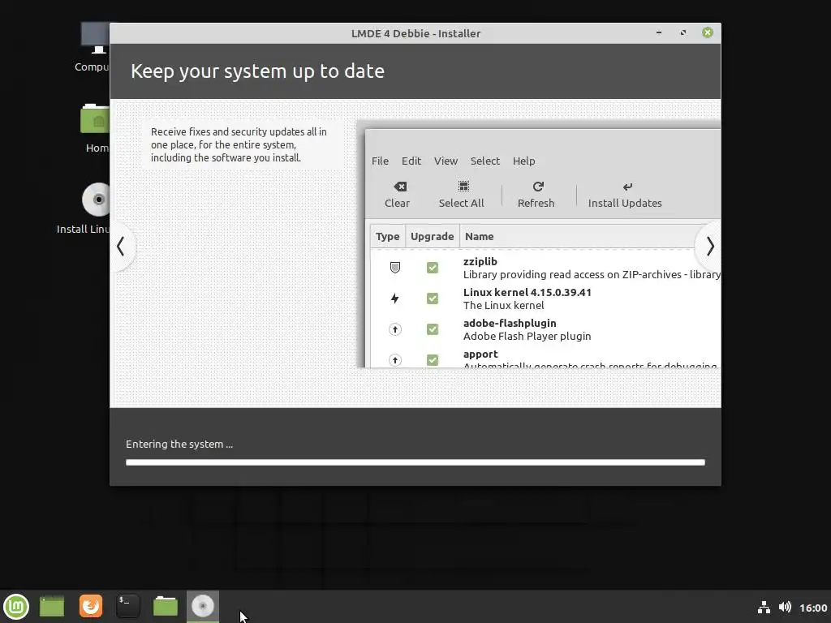This screenshot has height=623, width=831.
Task: Open the Select menu in the slide
Action: click(x=485, y=161)
